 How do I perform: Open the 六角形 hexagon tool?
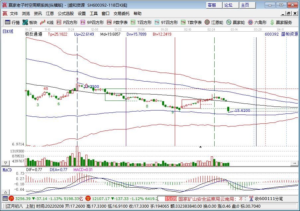[x=257, y=22]
